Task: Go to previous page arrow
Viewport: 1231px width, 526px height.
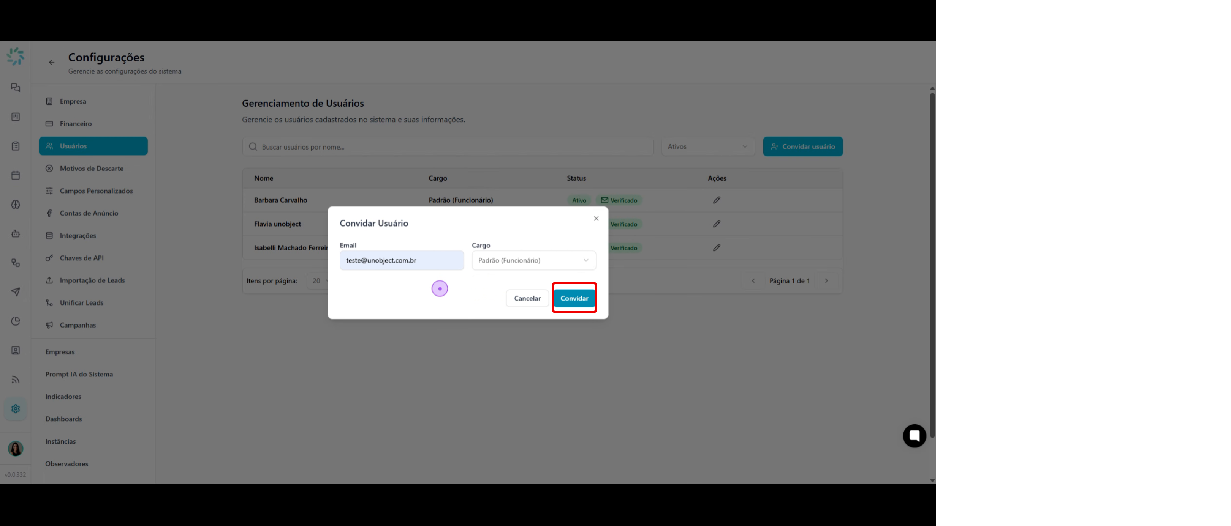Action: coord(753,281)
